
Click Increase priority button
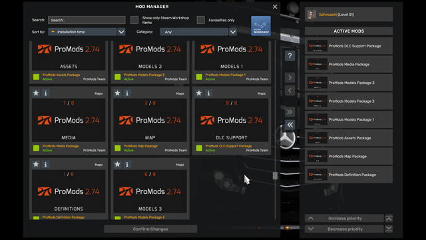coord(344,218)
